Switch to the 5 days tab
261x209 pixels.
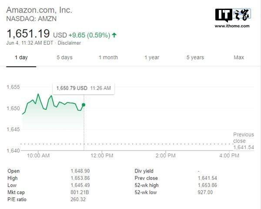pyautogui.click(x=64, y=57)
